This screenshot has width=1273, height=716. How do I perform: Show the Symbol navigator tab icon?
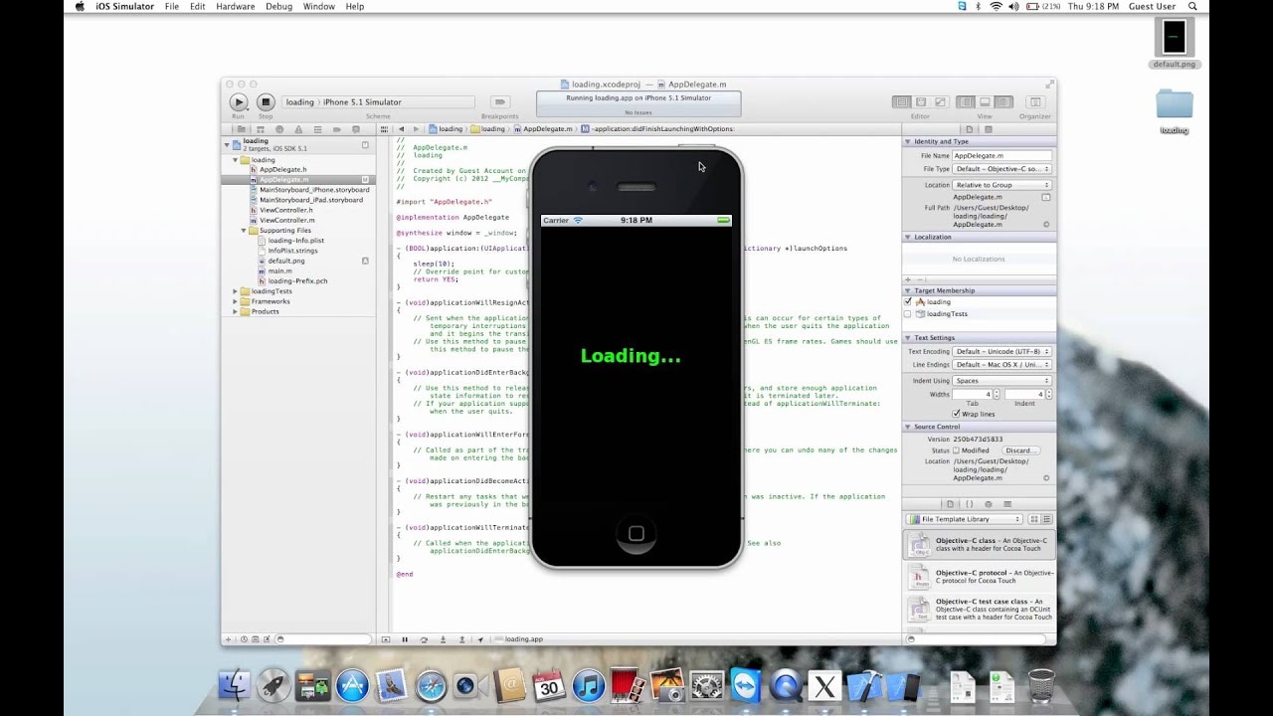262,129
